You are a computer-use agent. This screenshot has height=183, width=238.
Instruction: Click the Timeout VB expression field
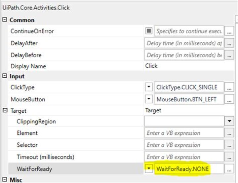tap(184, 157)
